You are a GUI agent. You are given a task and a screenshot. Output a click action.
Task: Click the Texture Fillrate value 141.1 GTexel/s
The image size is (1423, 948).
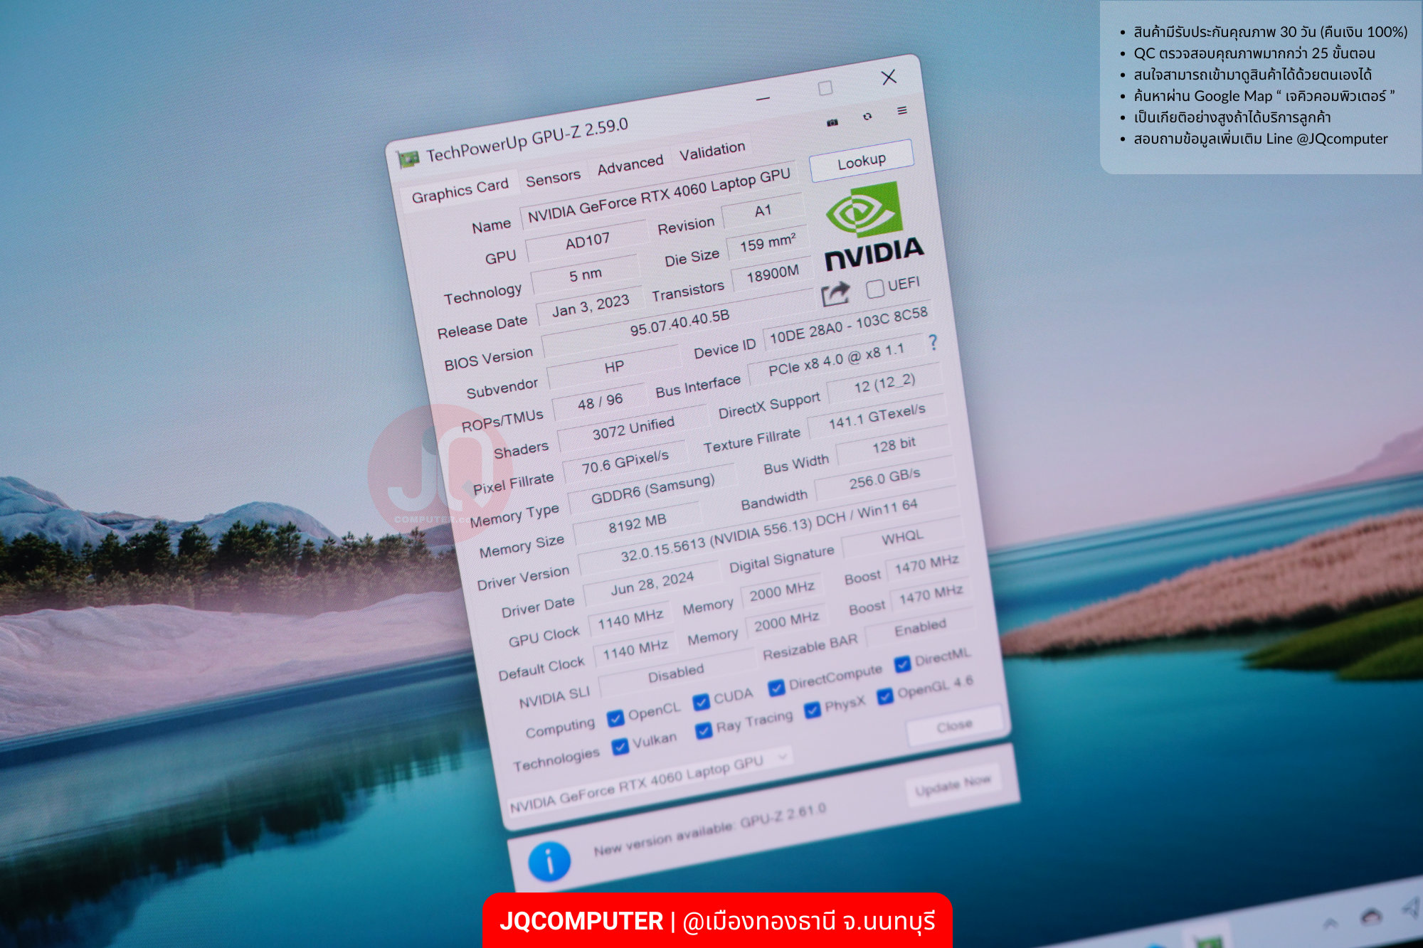(877, 416)
